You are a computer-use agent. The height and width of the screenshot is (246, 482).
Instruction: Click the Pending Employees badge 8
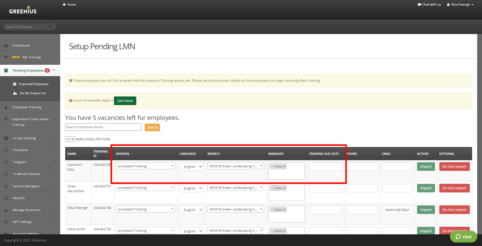[x=47, y=71]
